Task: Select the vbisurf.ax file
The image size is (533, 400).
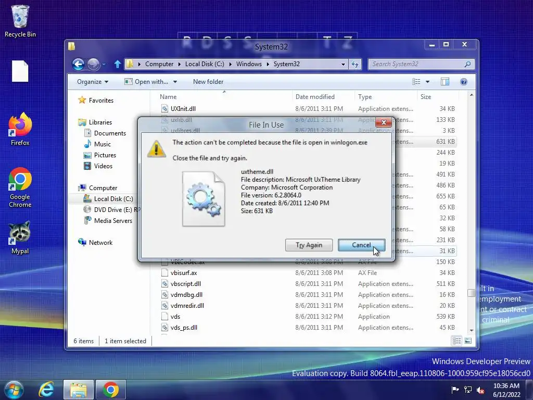Action: tap(184, 273)
